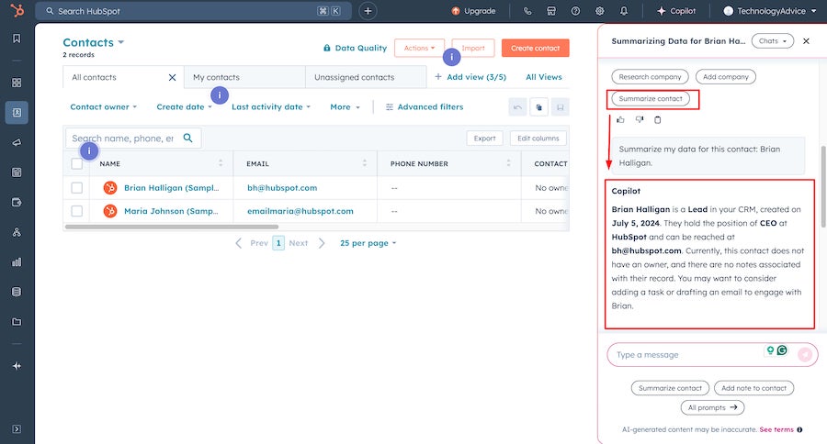The height and width of the screenshot is (444, 827).
Task: Select the Brian Halligan row checkbox
Action: 77,188
